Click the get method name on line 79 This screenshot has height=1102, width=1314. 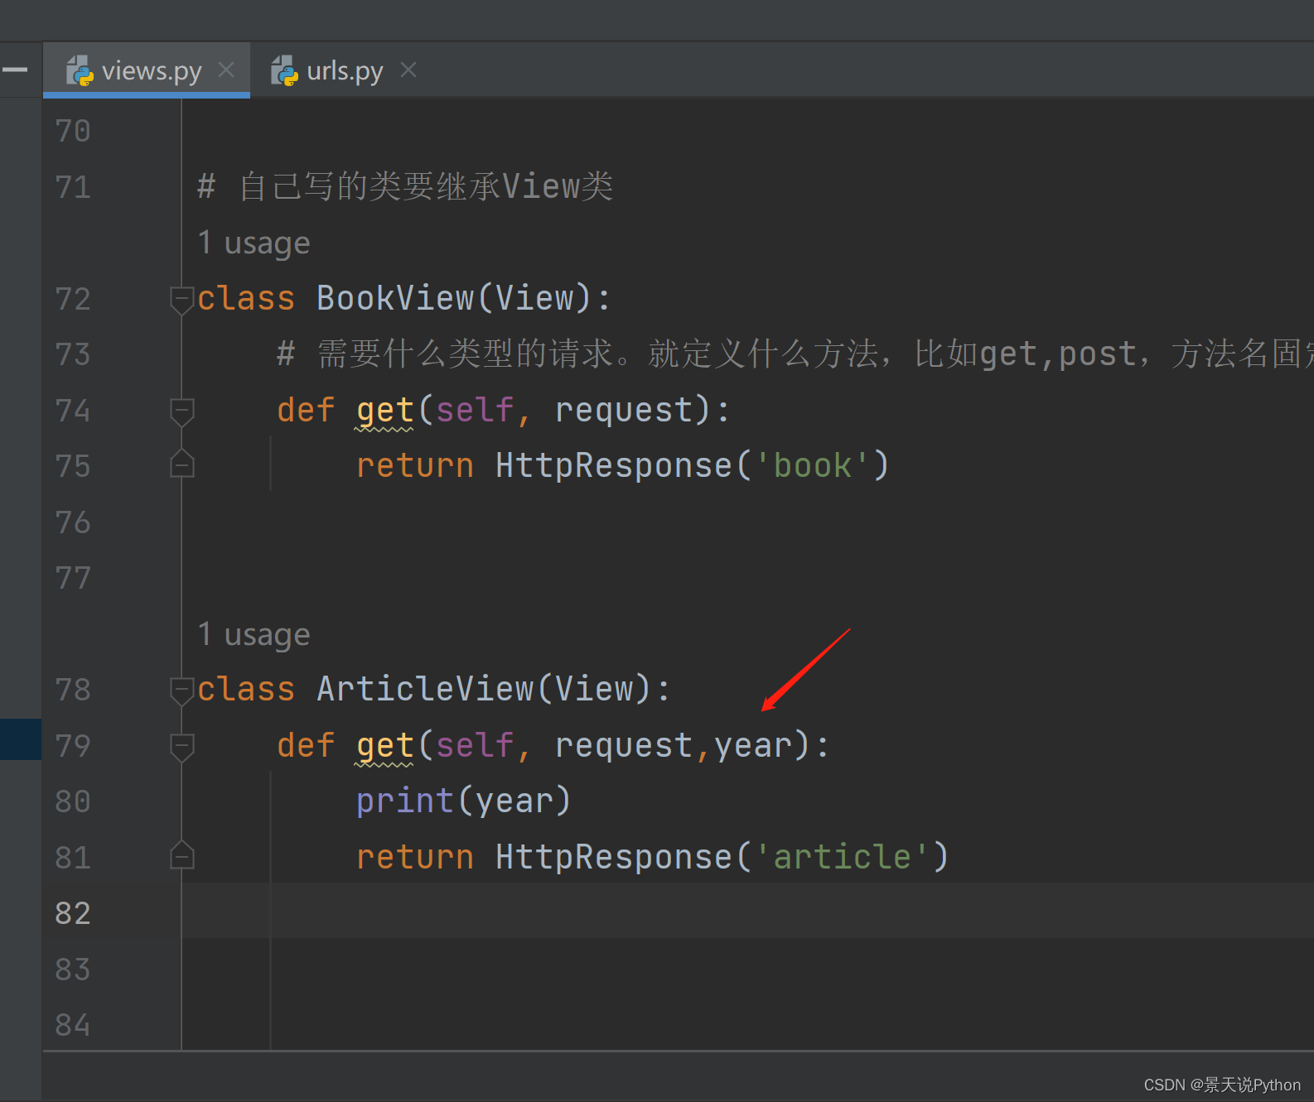pyautogui.click(x=385, y=747)
